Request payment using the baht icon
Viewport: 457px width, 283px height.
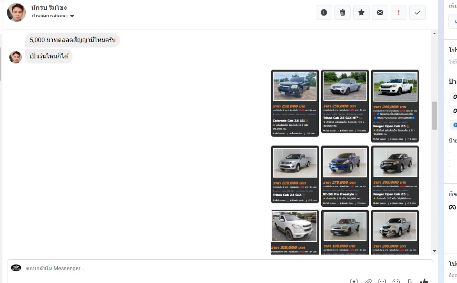click(410, 281)
